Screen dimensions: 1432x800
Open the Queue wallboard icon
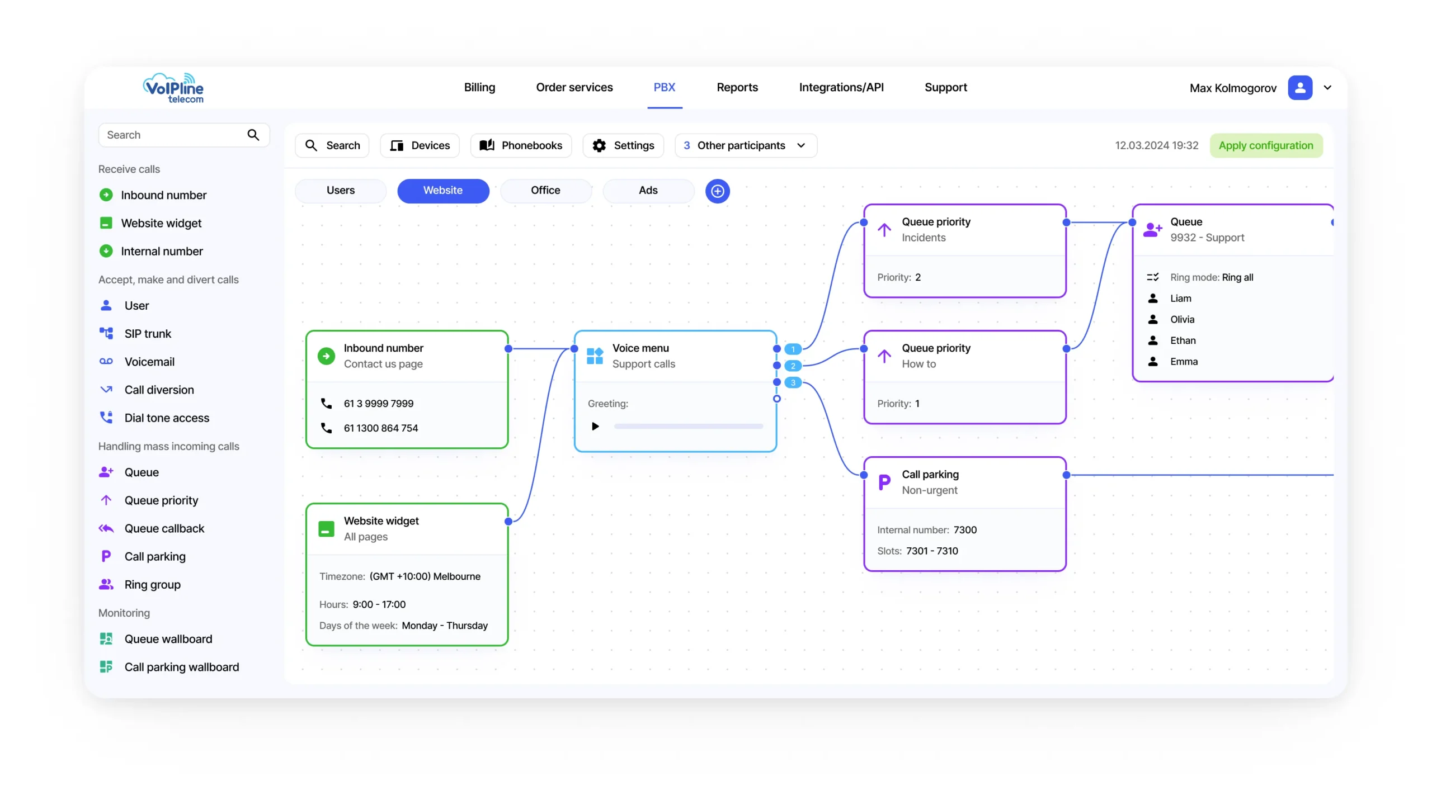(x=106, y=639)
